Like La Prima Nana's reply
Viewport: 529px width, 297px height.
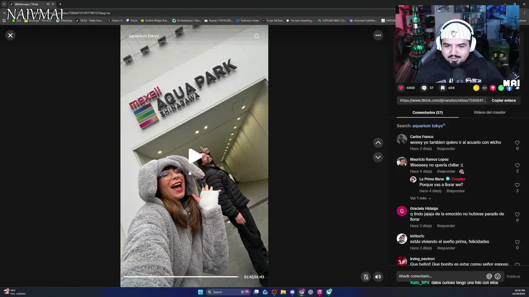pyautogui.click(x=517, y=185)
